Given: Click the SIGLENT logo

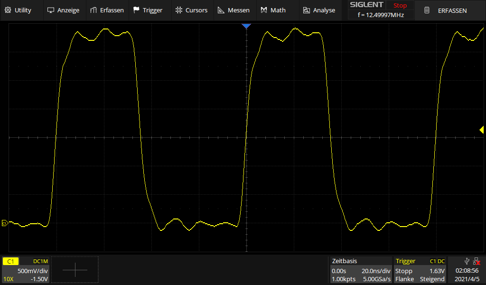Looking at the screenshot, I should [367, 5].
